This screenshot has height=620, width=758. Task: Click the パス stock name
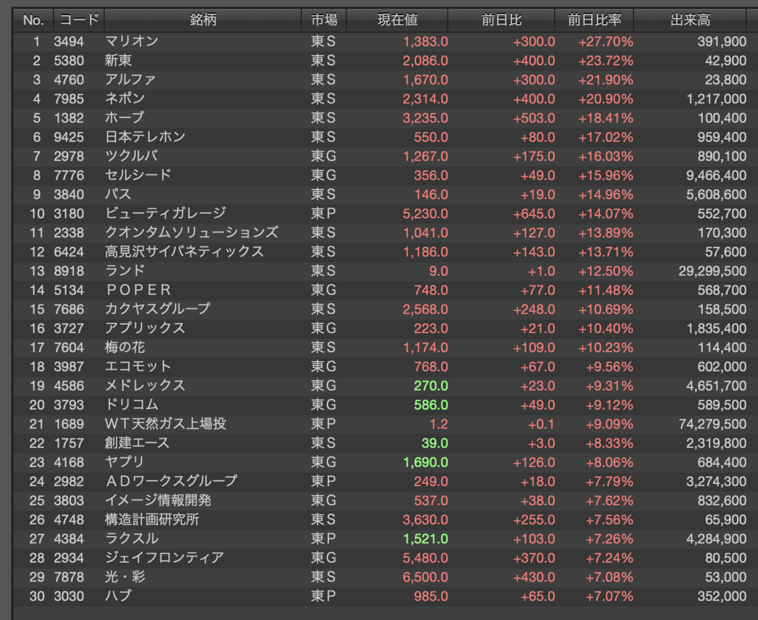pos(118,194)
